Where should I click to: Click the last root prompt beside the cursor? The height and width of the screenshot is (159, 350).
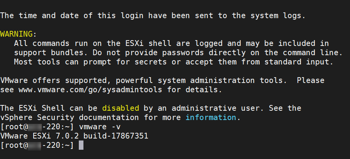[37, 145]
